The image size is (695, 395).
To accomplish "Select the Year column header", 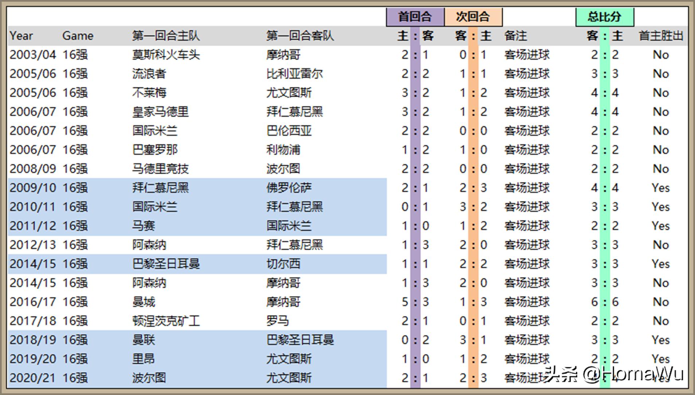I will pyautogui.click(x=22, y=36).
